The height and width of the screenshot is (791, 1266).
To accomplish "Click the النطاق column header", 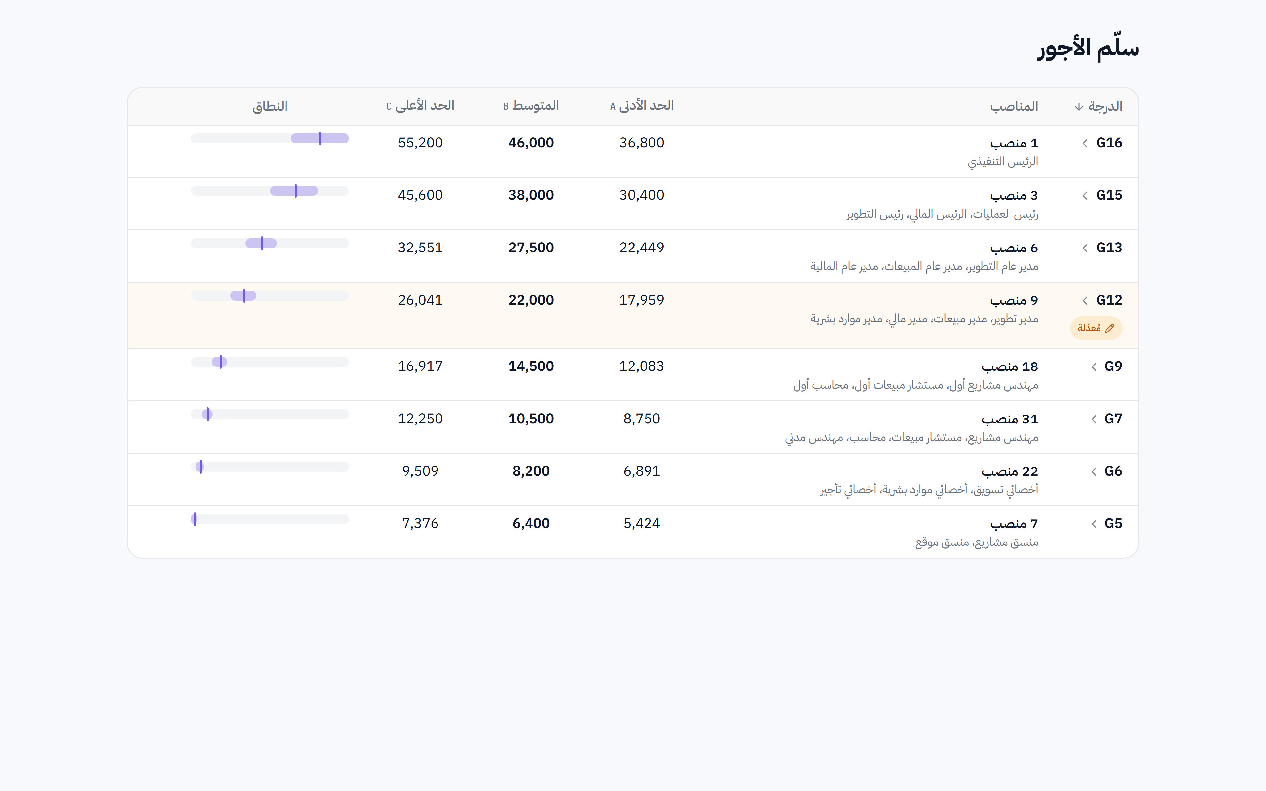I will 270,106.
